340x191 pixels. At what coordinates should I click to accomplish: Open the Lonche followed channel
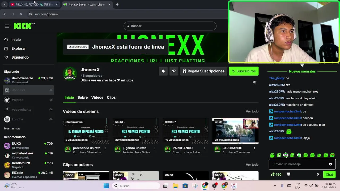tap(28, 119)
